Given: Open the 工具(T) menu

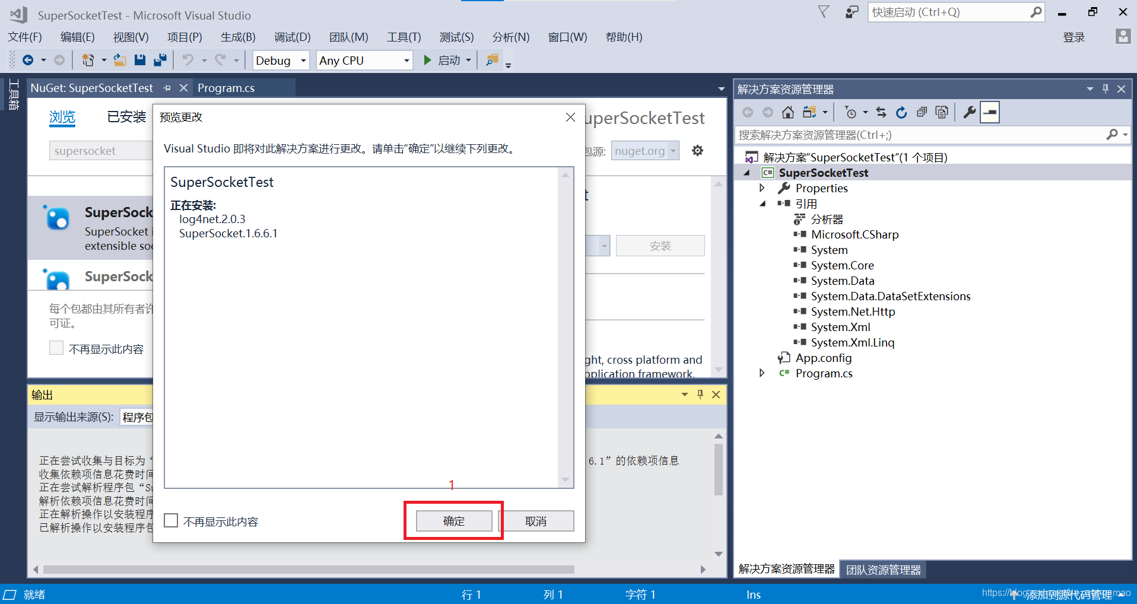Looking at the screenshot, I should click(404, 37).
